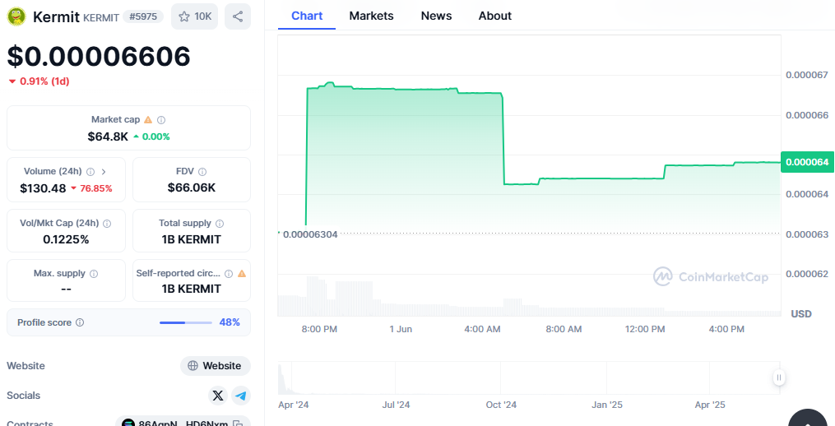This screenshot has width=835, height=426.
Task: Open Market cap warning triangle icon
Action: [148, 120]
